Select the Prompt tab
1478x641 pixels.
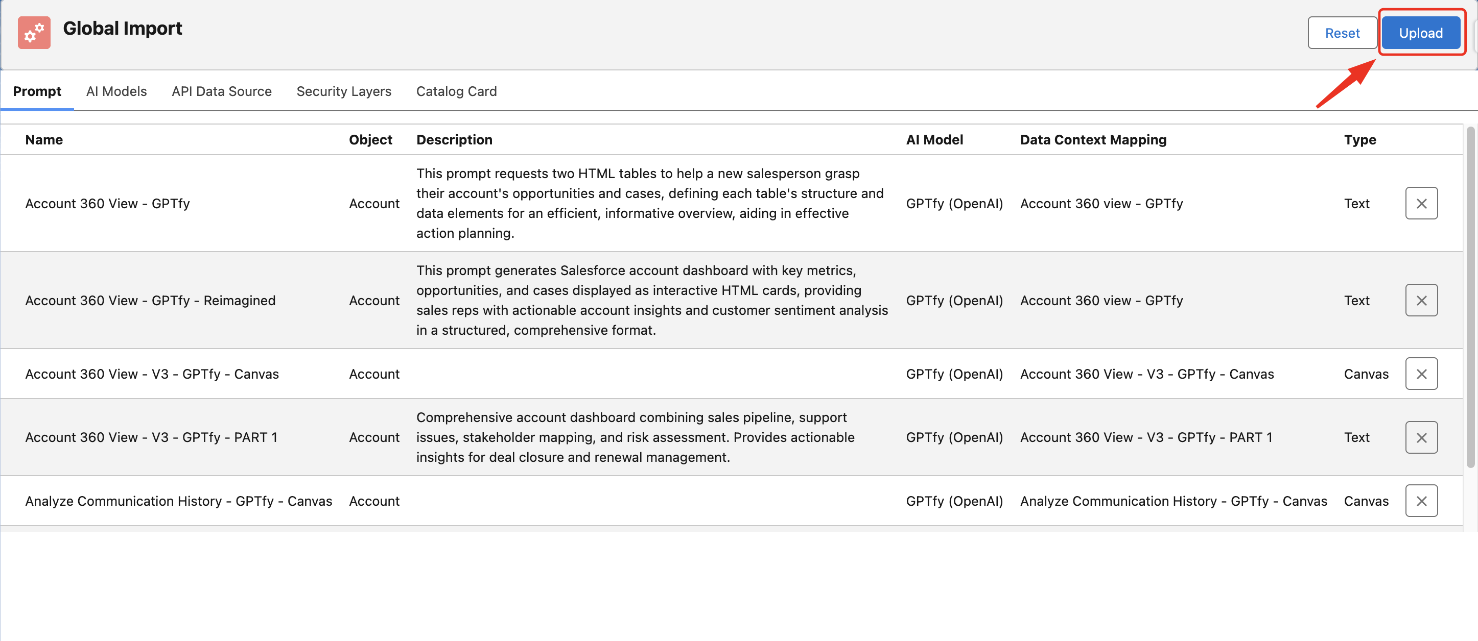(37, 91)
